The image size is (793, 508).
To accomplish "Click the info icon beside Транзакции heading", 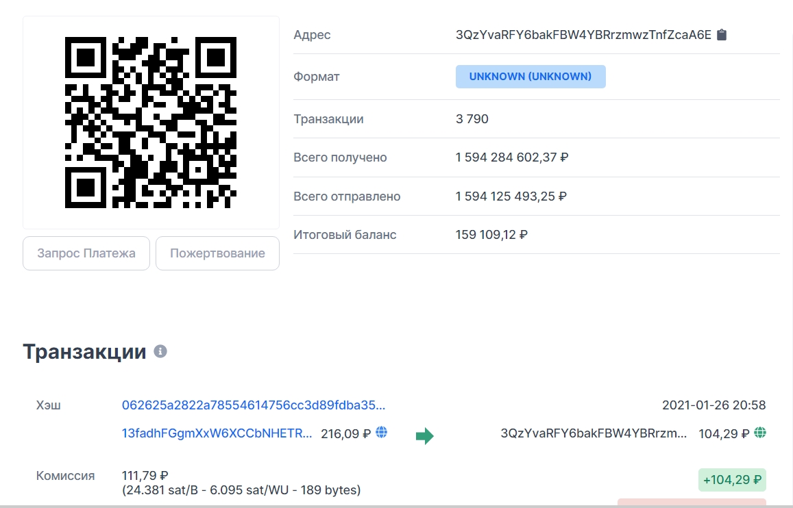I will pyautogui.click(x=160, y=352).
